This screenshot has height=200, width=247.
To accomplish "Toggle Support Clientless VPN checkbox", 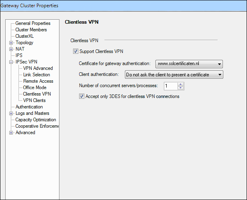I will [76, 51].
